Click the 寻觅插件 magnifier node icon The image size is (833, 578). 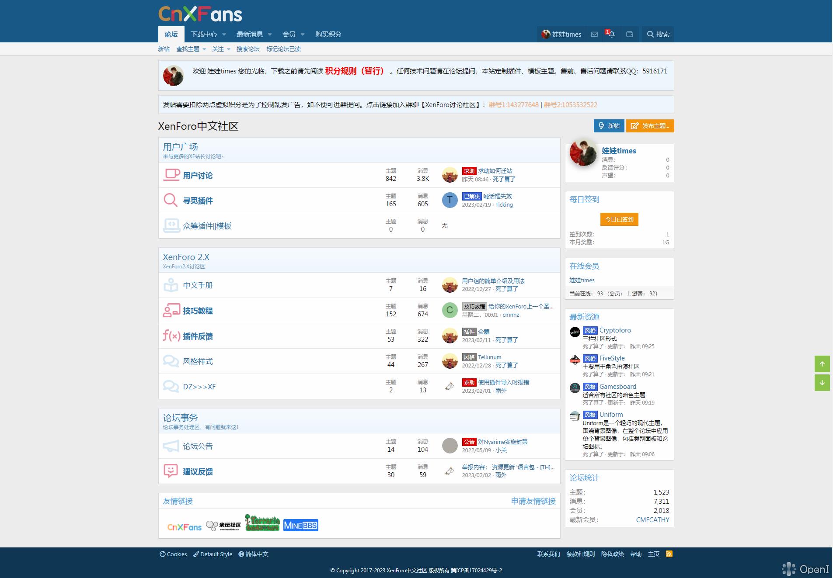[171, 200]
